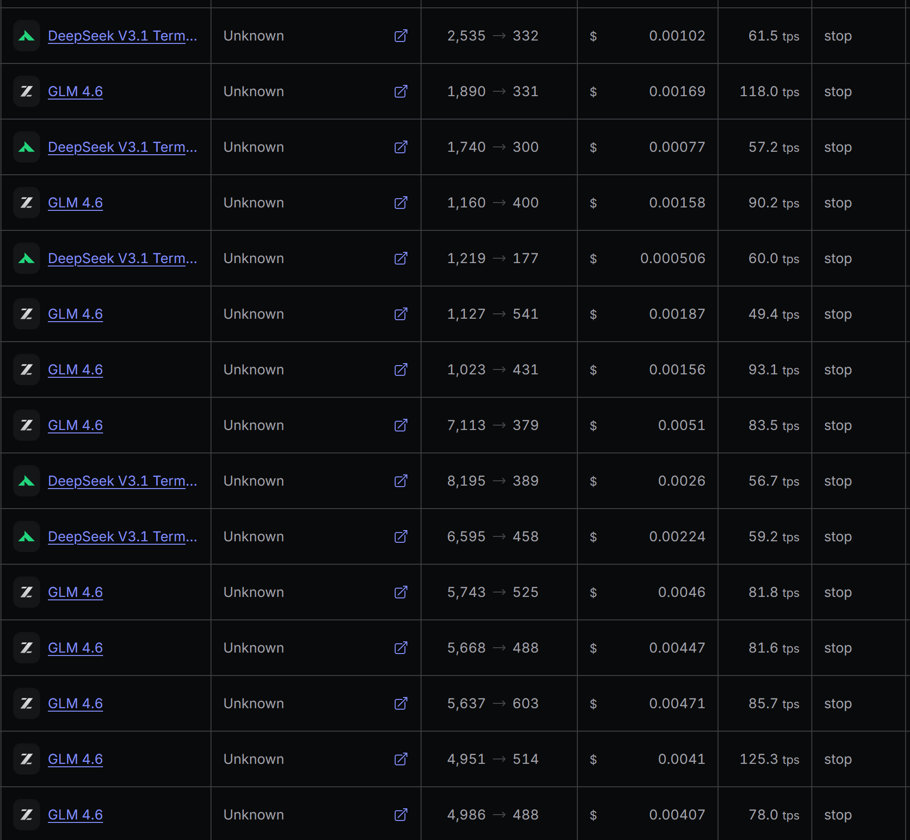This screenshot has width=910, height=840.
Task: Click the cost value '0.000506'
Action: tap(673, 259)
